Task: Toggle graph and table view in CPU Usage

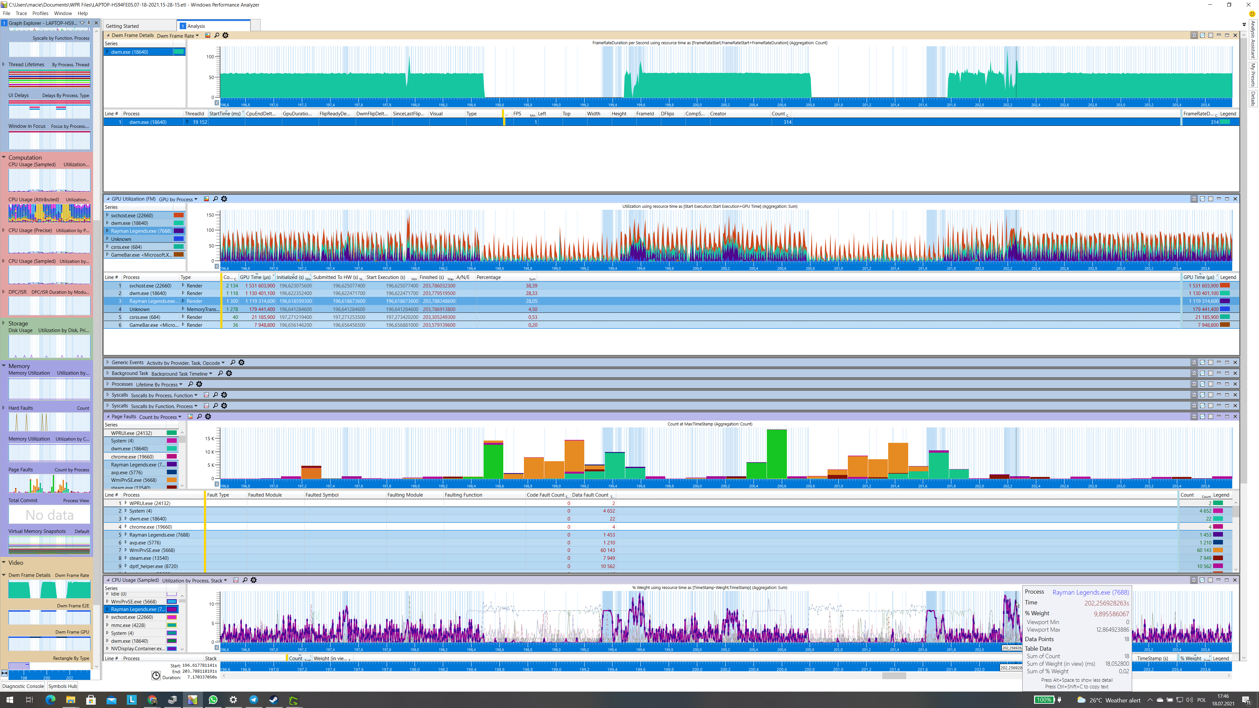Action: 1194,580
